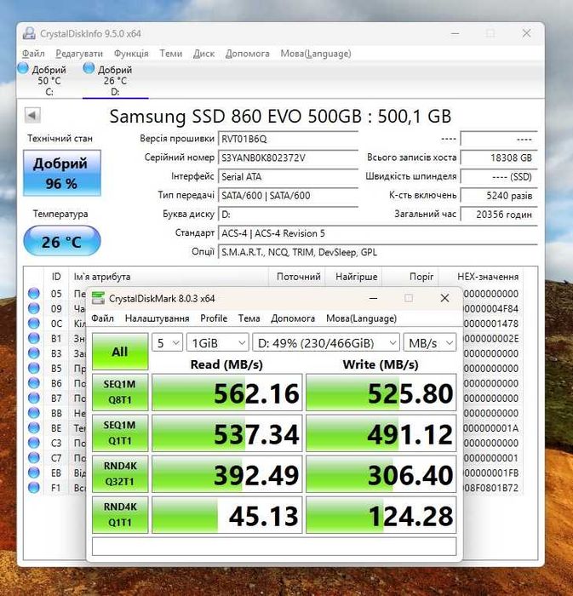Click the power-on hours value 20356 годин
The width and height of the screenshot is (573, 596).
coord(499,214)
